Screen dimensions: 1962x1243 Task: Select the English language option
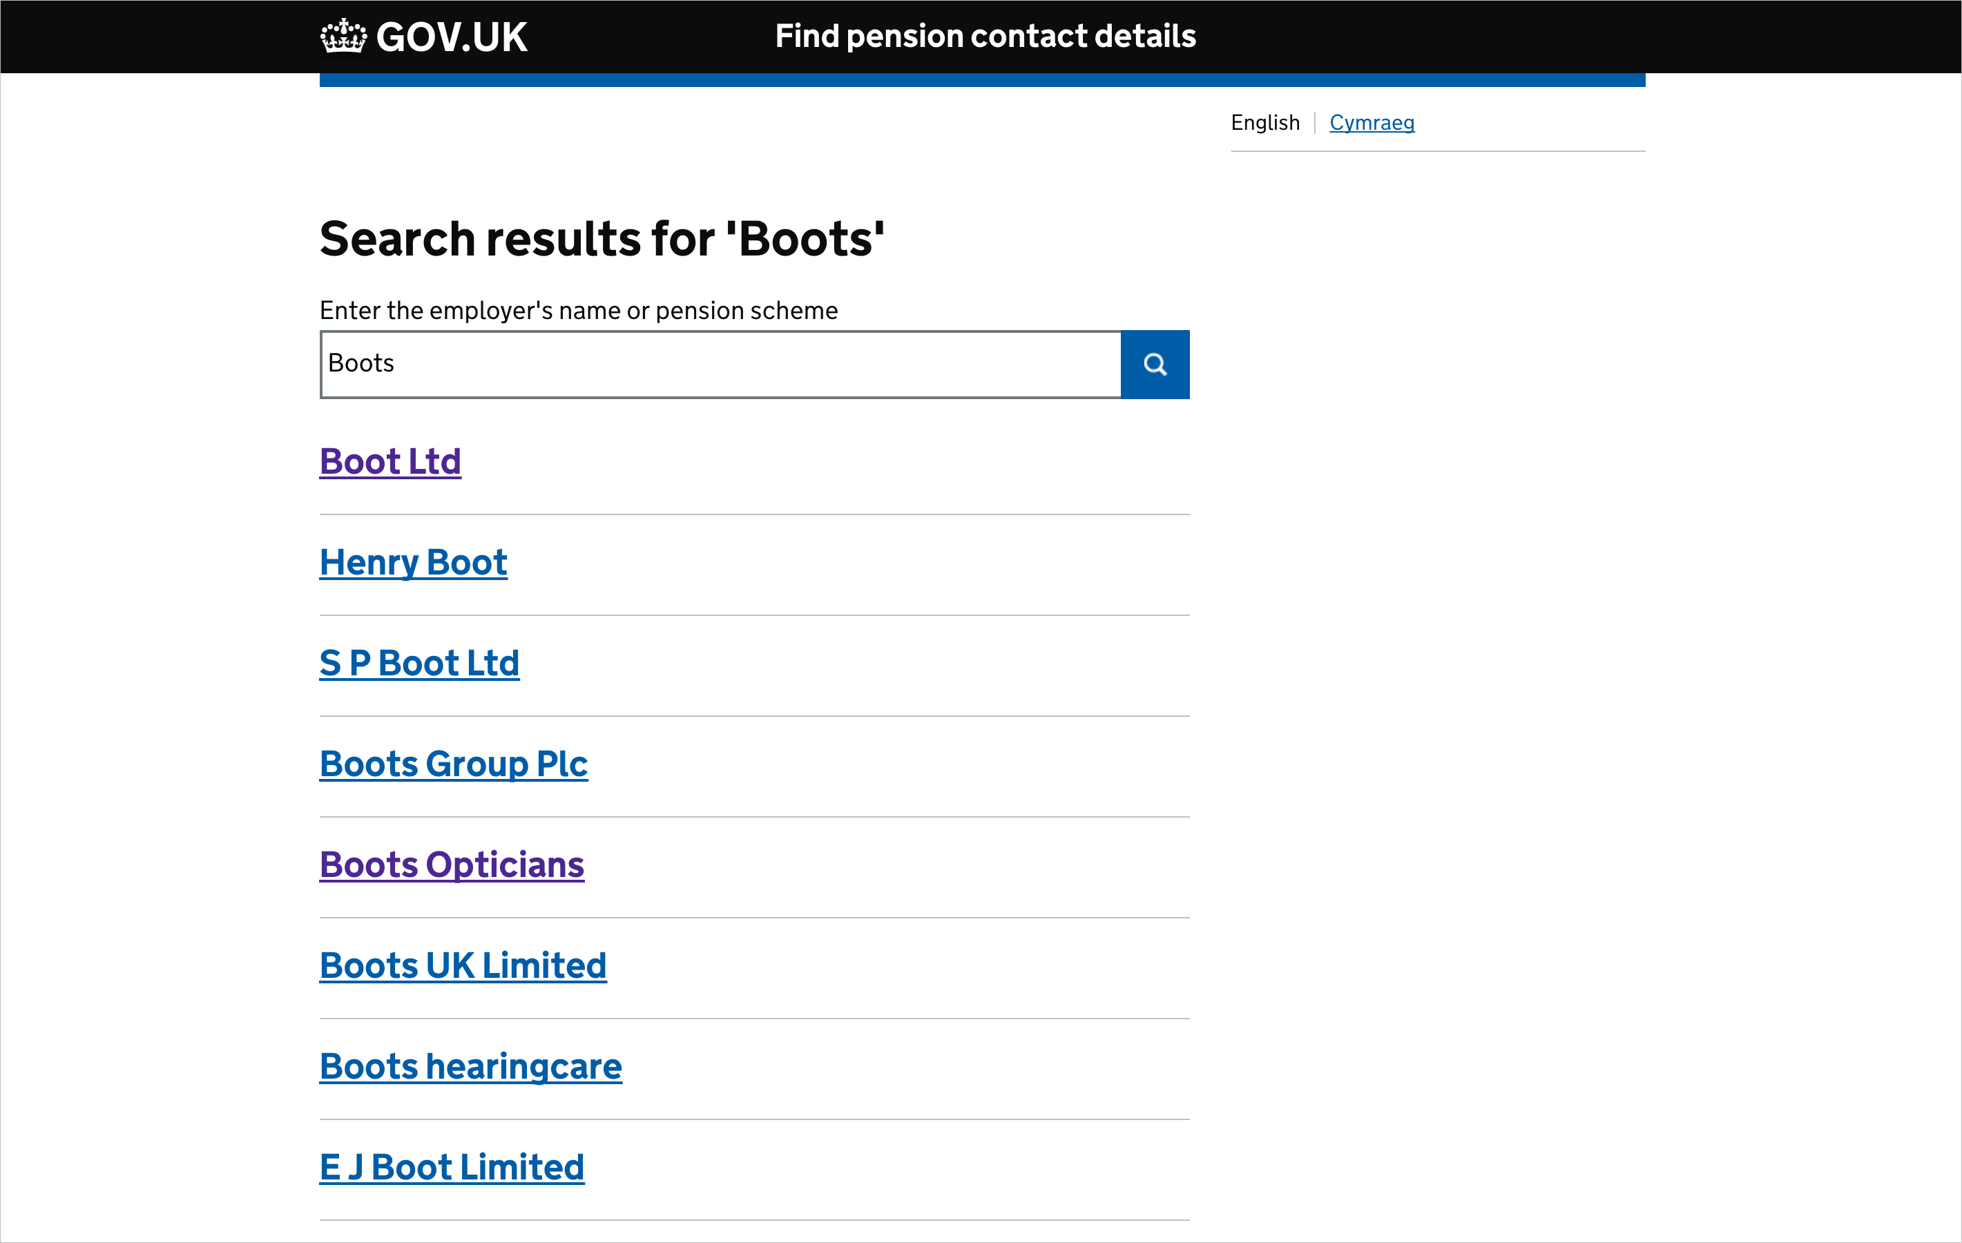(x=1264, y=123)
